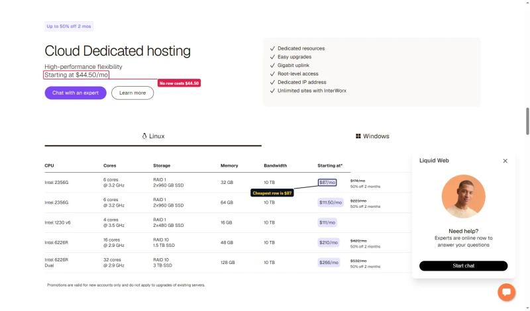Viewport: 530px width, 311px height.
Task: Click the Windows logo icon
Action: coord(358,136)
